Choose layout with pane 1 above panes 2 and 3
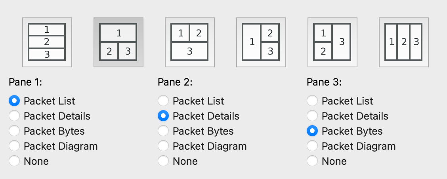Image resolution: width=447 pixels, height=179 pixels. (x=118, y=42)
